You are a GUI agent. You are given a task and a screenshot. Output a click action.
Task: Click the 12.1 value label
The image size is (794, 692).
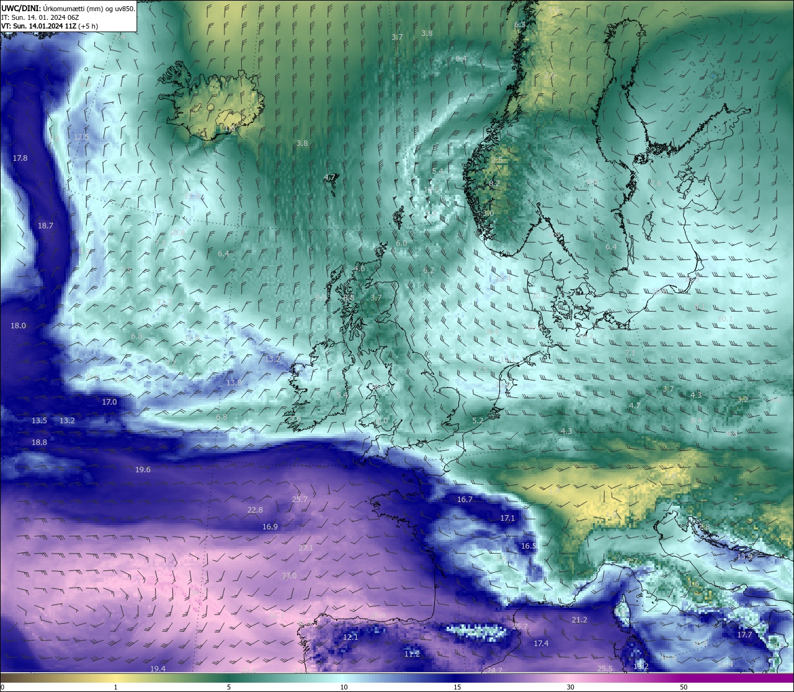[x=350, y=637]
